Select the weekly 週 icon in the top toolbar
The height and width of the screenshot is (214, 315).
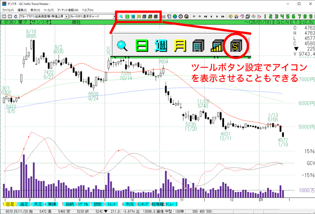click(133, 16)
